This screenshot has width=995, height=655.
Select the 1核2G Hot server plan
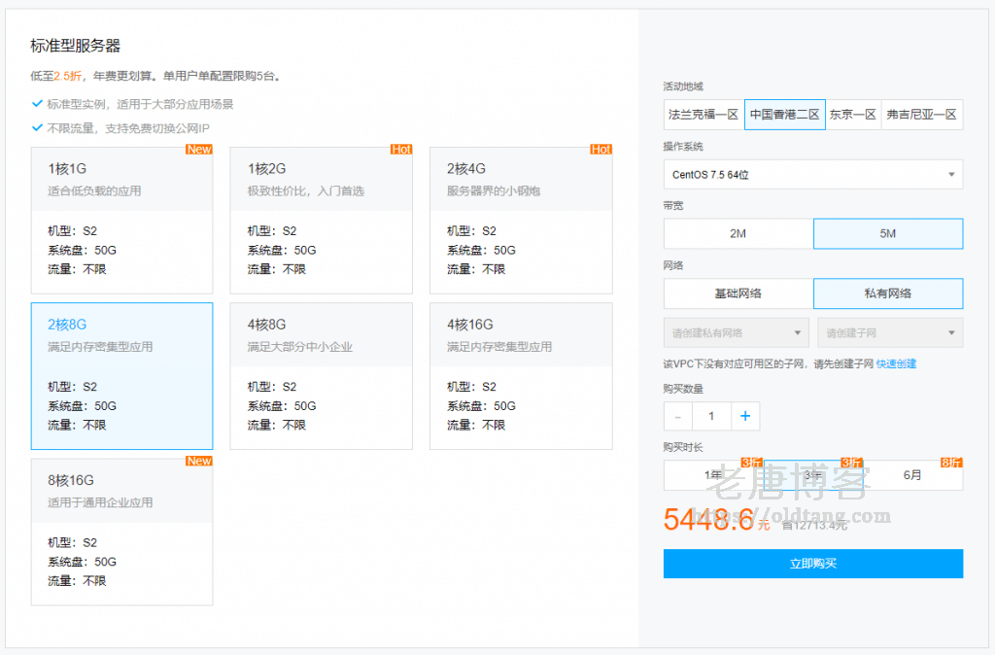click(x=321, y=220)
